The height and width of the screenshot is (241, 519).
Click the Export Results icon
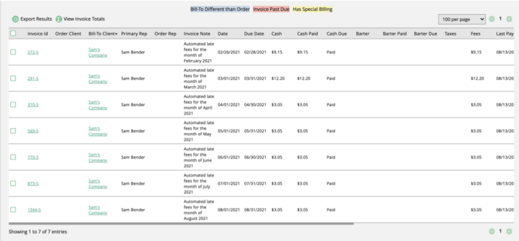pyautogui.click(x=15, y=19)
